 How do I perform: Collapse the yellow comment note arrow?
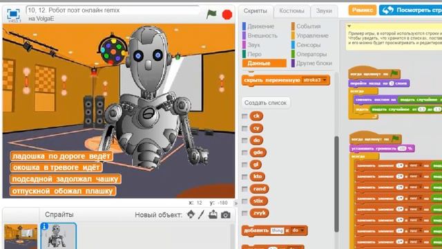349,26
